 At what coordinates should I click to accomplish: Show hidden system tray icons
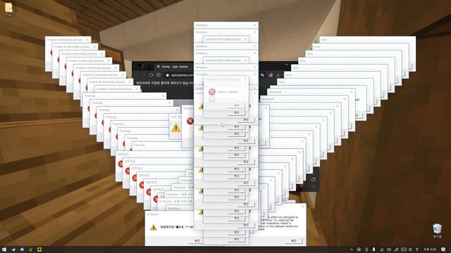[351, 249]
